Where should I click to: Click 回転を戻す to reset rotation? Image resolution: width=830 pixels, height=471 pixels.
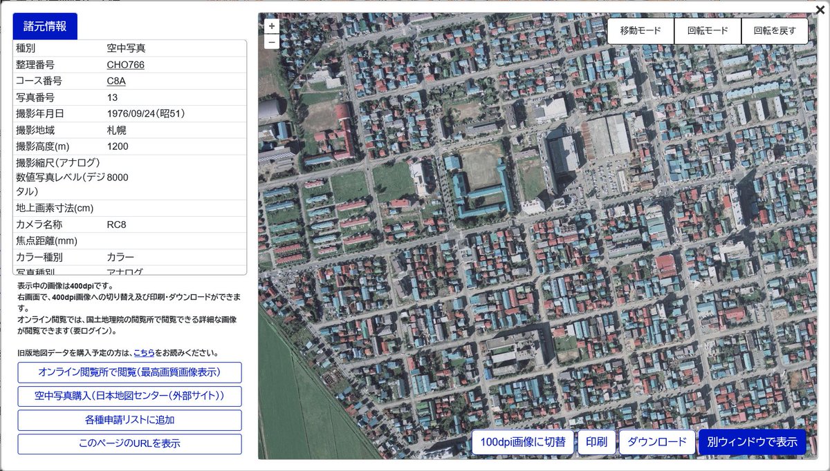(775, 31)
